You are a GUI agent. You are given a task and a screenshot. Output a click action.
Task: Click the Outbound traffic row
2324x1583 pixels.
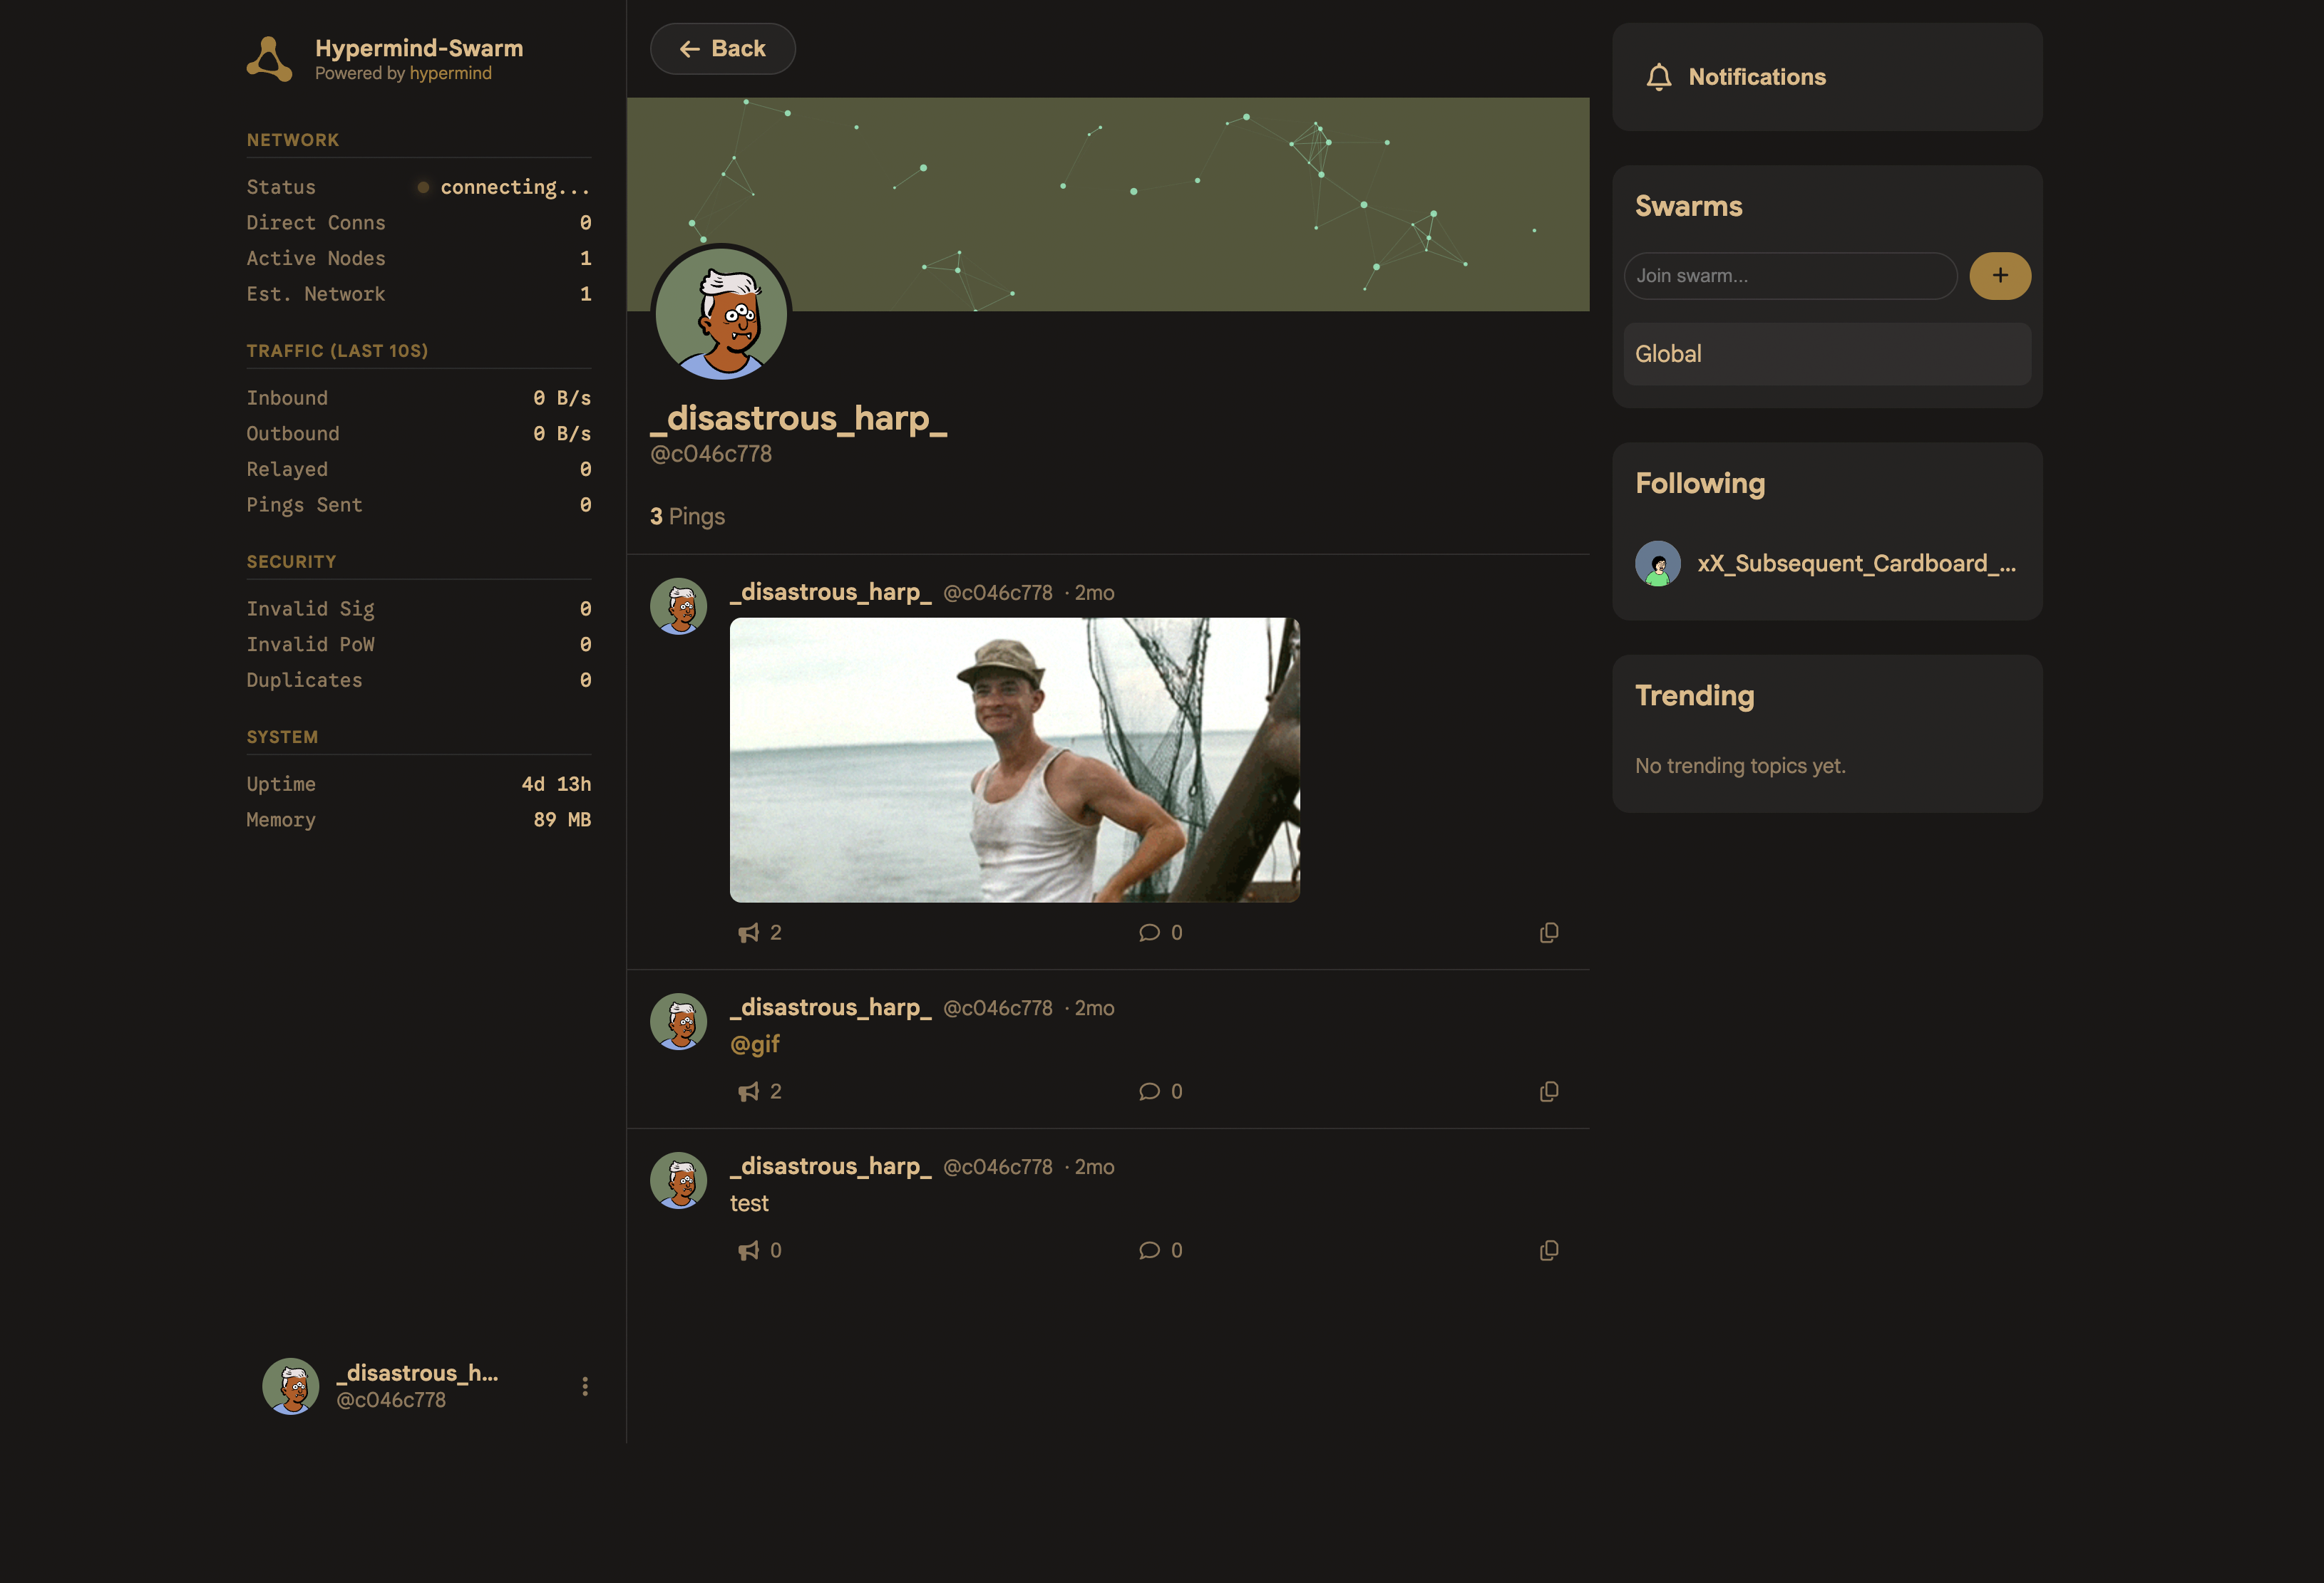(419, 434)
